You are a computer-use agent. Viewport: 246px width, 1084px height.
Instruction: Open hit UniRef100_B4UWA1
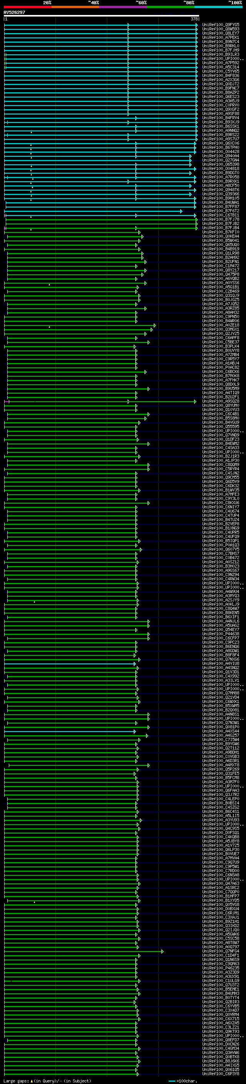pos(220,202)
